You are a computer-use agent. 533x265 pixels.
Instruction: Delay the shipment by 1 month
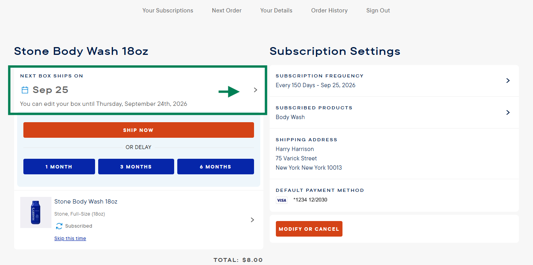pyautogui.click(x=59, y=167)
